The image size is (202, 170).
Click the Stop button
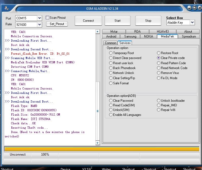(148, 21)
